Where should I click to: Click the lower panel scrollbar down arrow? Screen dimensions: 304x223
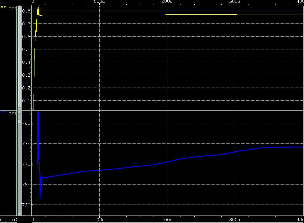(19, 214)
